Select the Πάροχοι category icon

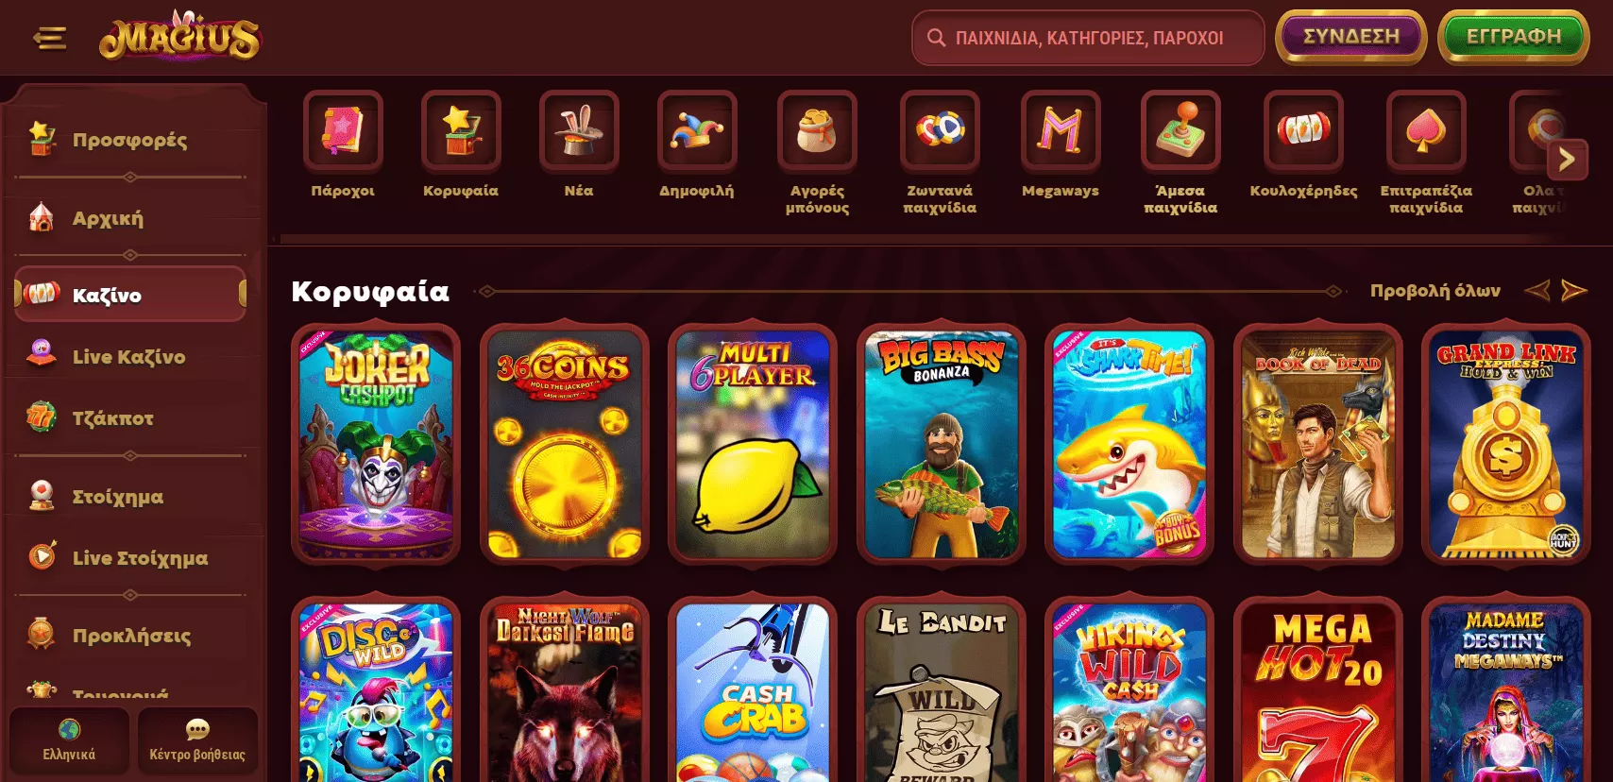click(343, 130)
